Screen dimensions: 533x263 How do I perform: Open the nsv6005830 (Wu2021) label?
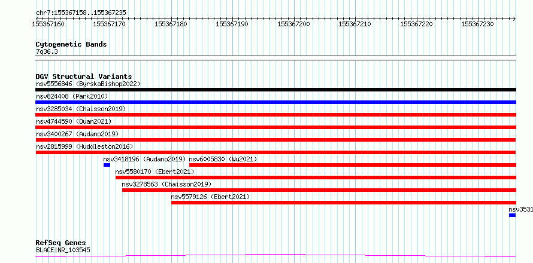click(223, 159)
